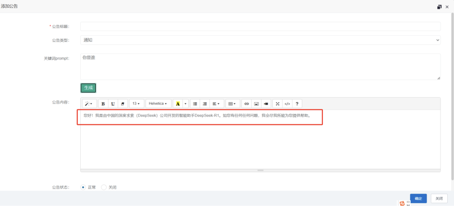Close the 添加公告 dialog with X
The height and width of the screenshot is (206, 454).
(x=447, y=7)
